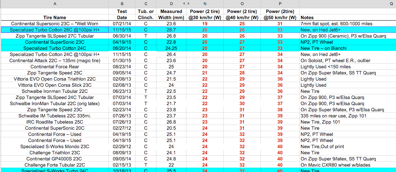Select 'Schwalbe IM Tubeless 22C 335mi.' cell
The image size is (396, 172).
55,116
